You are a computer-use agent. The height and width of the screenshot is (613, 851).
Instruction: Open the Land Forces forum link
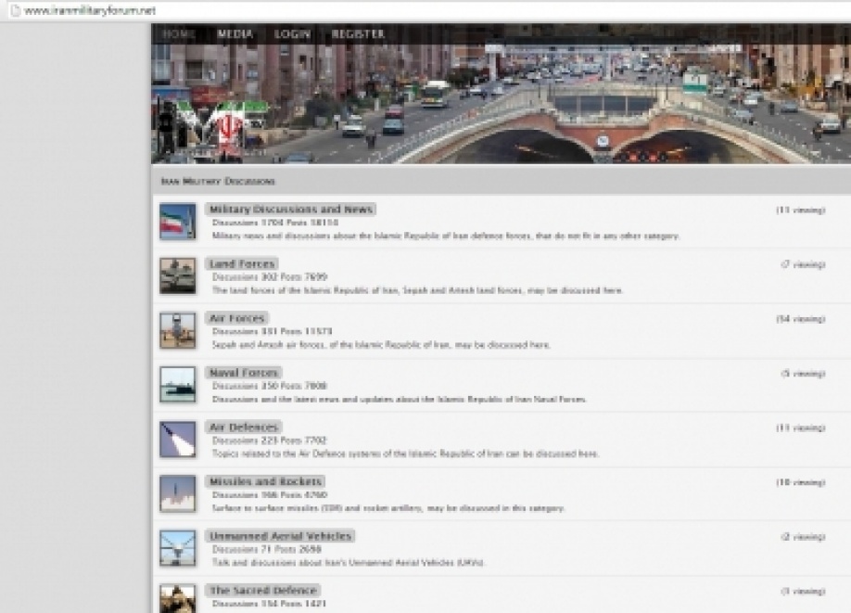click(x=242, y=263)
